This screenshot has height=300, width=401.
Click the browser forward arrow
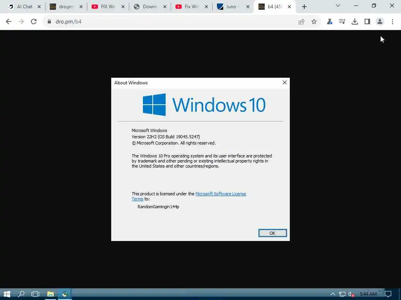[21, 22]
